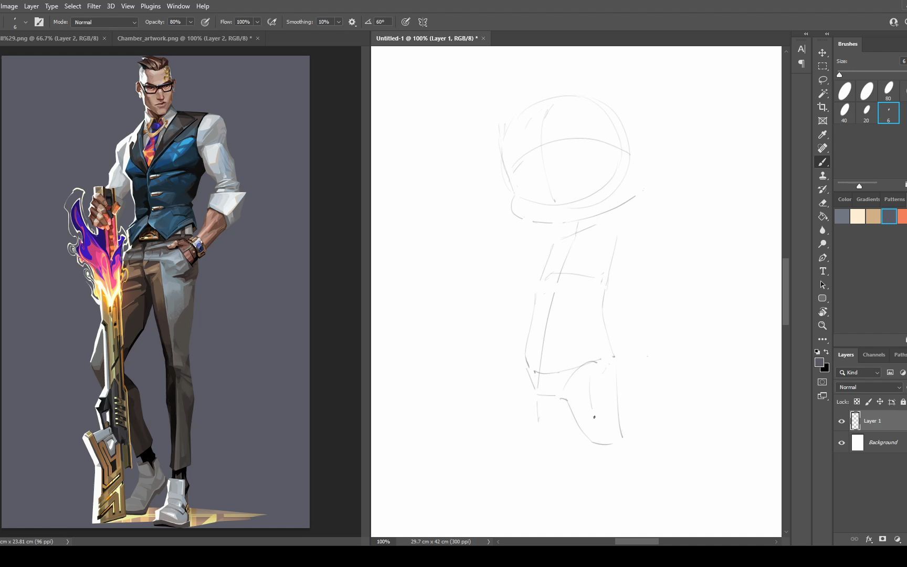Select the Crop tool
Screen dimensions: 907x567
pyautogui.click(x=822, y=107)
